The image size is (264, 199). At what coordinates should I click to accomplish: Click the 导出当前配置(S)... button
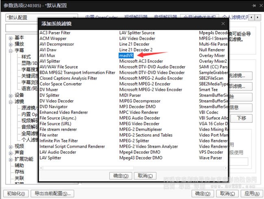coord(53,194)
